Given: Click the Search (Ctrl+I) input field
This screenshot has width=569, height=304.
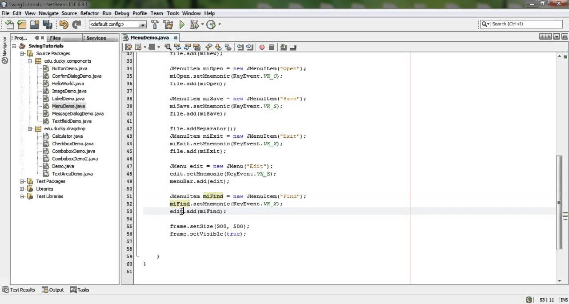Looking at the screenshot, I should pos(521,24).
